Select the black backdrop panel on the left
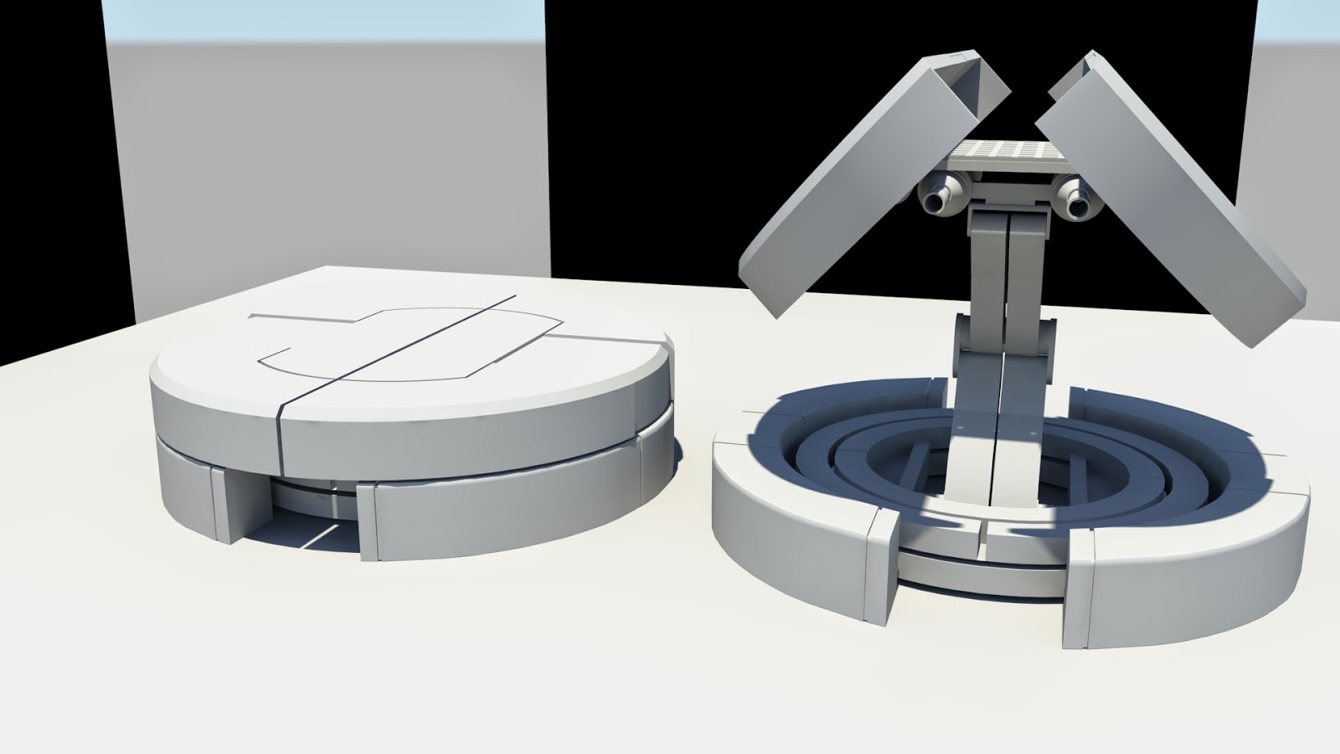Image resolution: width=1340 pixels, height=754 pixels. point(50,168)
